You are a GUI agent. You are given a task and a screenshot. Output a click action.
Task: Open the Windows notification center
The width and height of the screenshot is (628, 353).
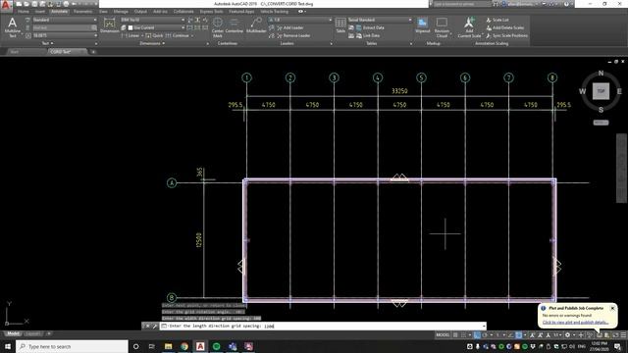pyautogui.click(x=617, y=346)
